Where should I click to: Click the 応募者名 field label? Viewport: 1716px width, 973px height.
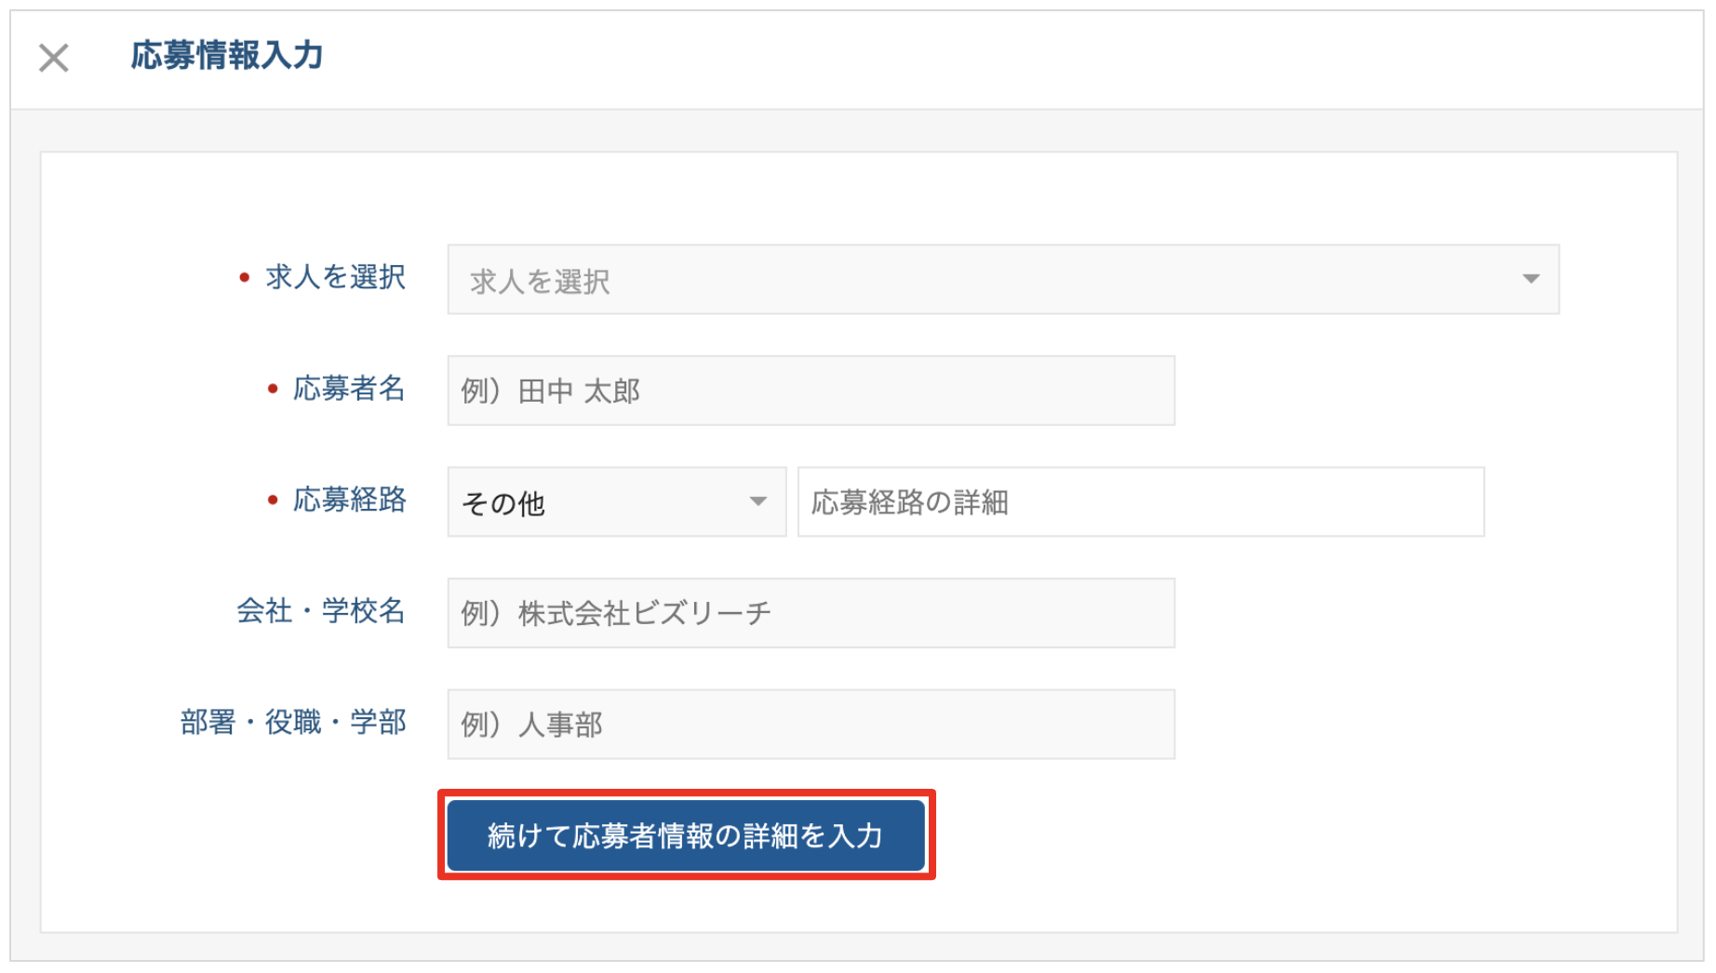pyautogui.click(x=350, y=389)
